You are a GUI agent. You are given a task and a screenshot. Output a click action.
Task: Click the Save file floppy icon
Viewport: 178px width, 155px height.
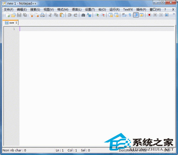(19, 15)
